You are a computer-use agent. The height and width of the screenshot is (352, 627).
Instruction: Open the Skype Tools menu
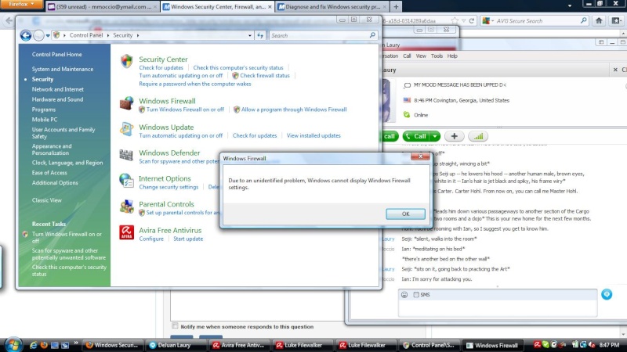click(x=437, y=56)
